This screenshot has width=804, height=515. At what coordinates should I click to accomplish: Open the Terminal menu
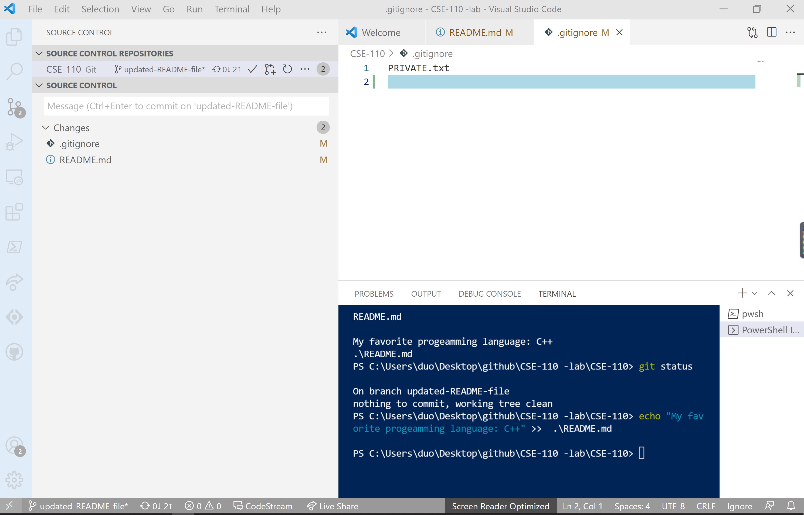(x=232, y=9)
